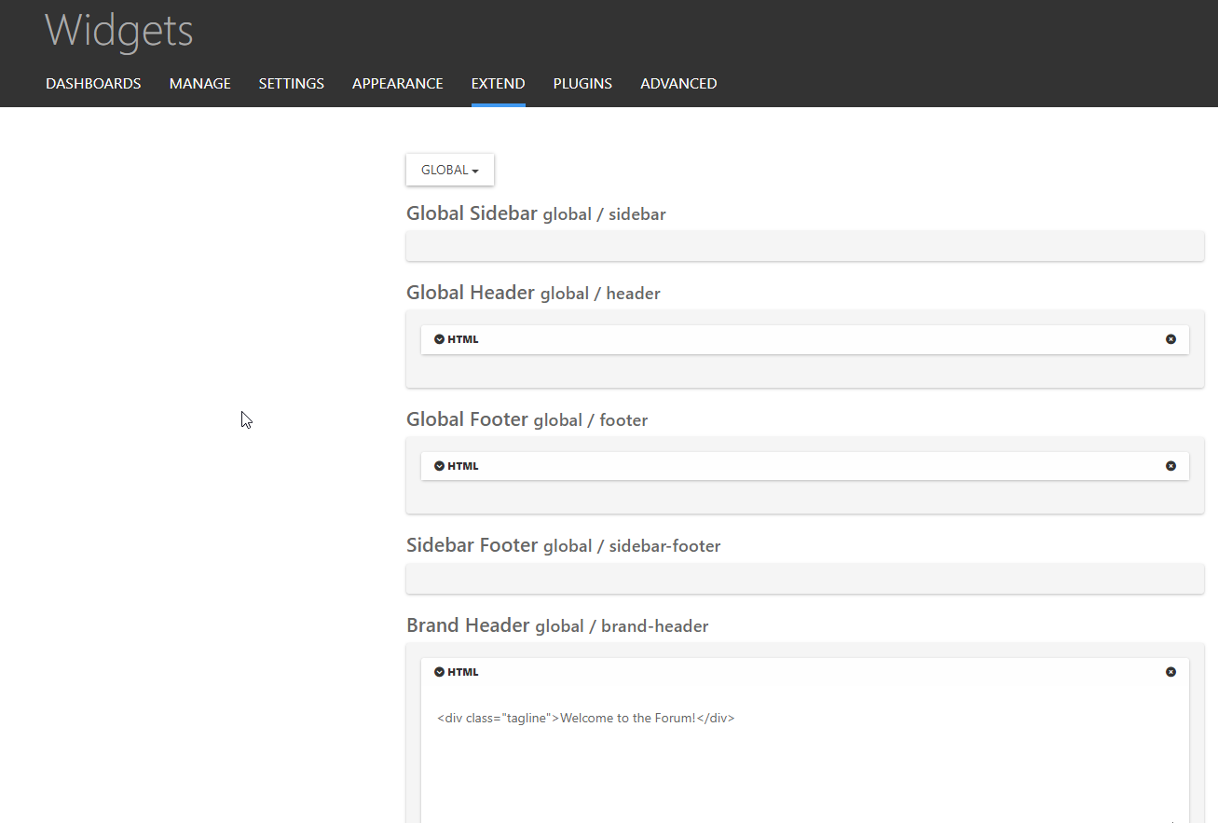Click the HTML title in Global Header widget

tap(463, 339)
